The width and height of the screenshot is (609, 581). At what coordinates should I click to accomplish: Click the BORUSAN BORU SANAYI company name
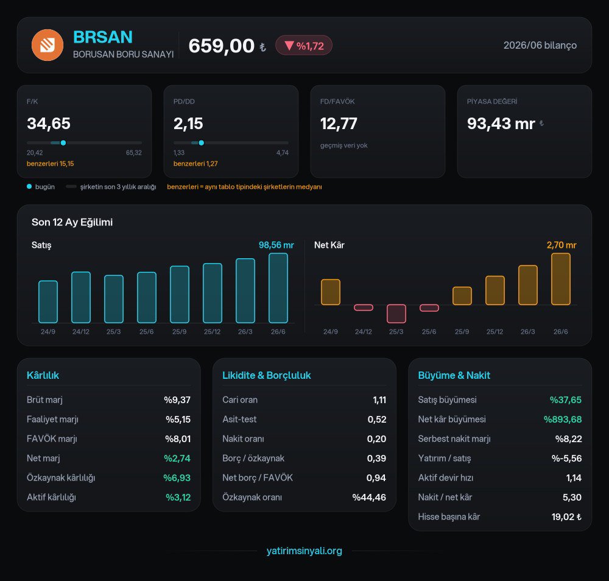coord(123,54)
